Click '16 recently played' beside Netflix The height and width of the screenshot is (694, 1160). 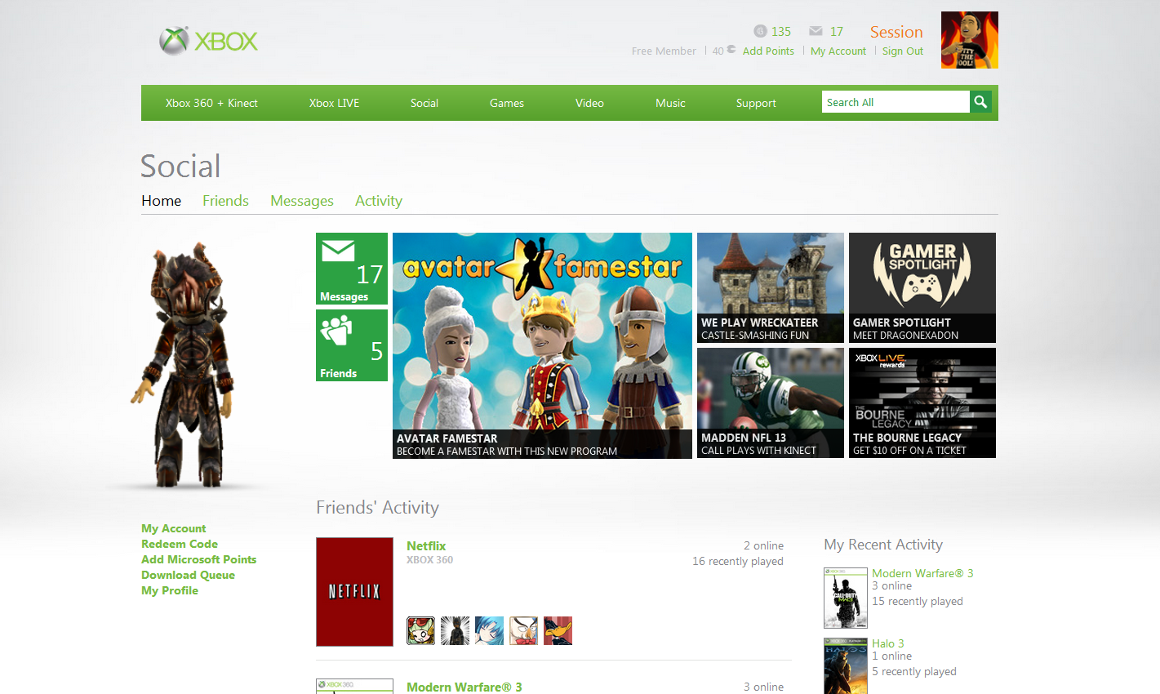point(738,561)
